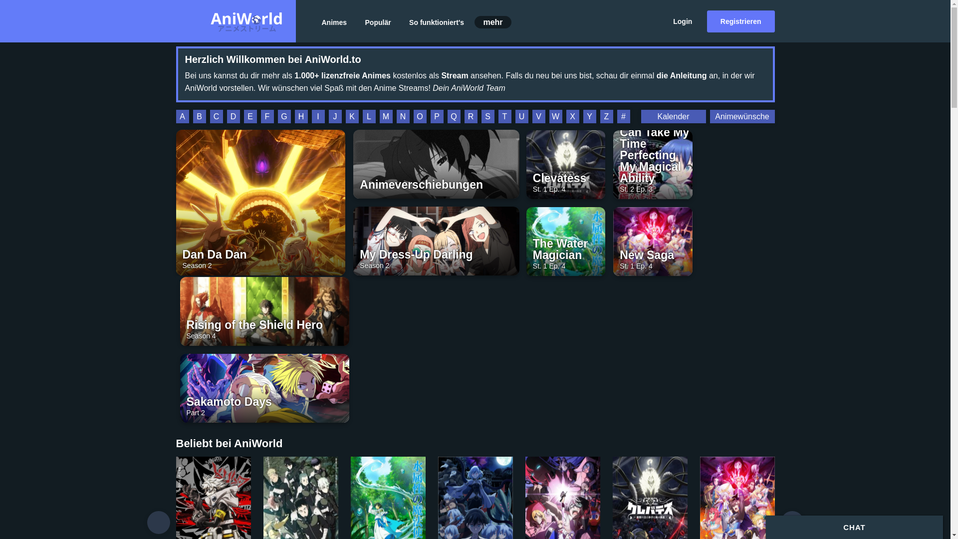Open My Dress-Up Darling Season 2 card

coord(436,241)
